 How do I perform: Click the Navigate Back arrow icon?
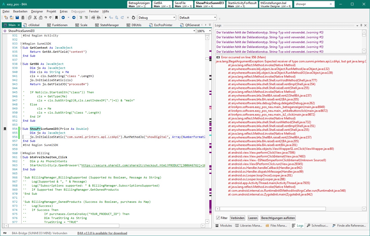[x=63, y=17]
